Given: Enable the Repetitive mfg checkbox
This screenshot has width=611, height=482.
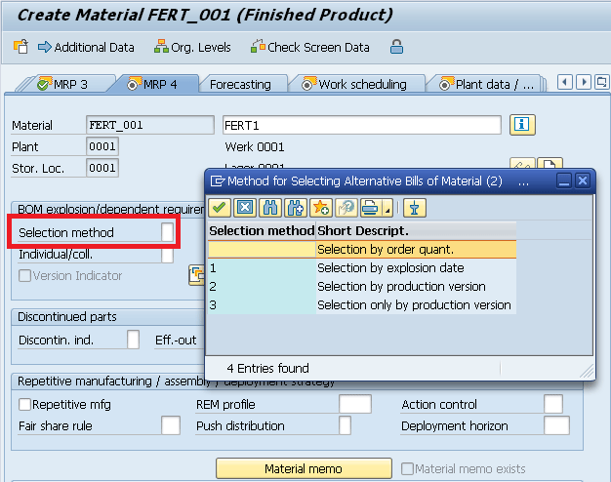Looking at the screenshot, I should coord(24,404).
